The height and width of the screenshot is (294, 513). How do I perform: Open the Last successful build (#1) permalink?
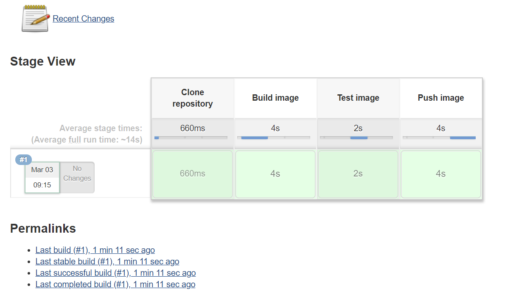pyautogui.click(x=115, y=273)
